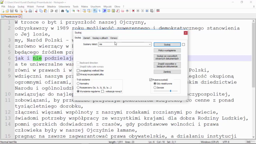The height and width of the screenshot is (144, 256).
Task: Click the Open file folder icon
Action: point(7,11)
